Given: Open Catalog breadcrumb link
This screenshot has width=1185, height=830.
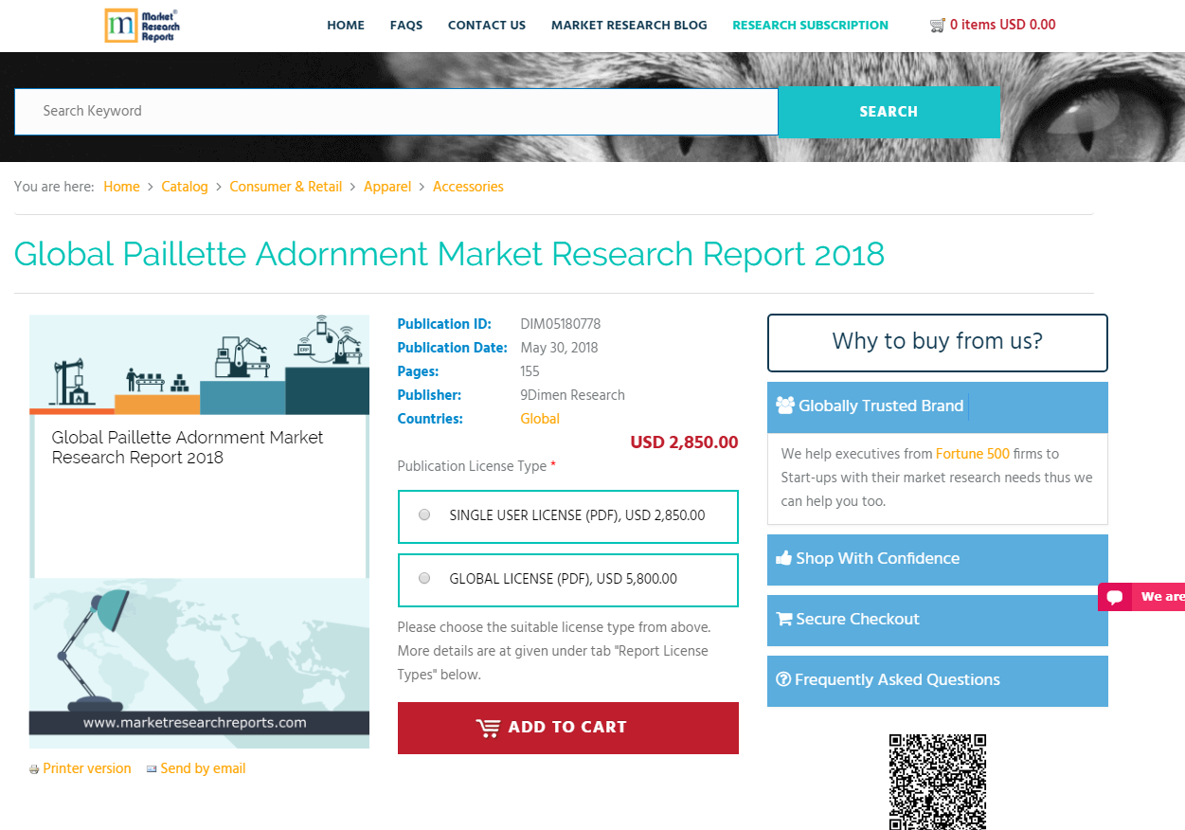Looking at the screenshot, I should 185,187.
